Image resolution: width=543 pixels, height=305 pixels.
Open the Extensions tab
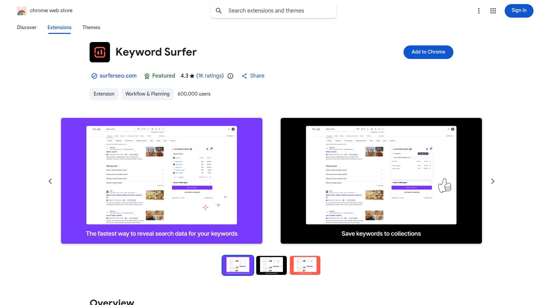pyautogui.click(x=59, y=27)
